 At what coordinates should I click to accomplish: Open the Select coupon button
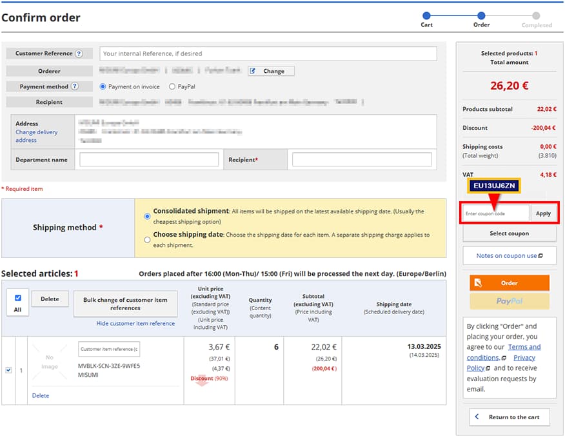[509, 233]
